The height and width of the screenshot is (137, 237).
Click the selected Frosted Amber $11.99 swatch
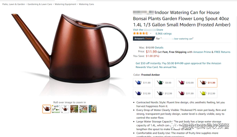click(207, 83)
